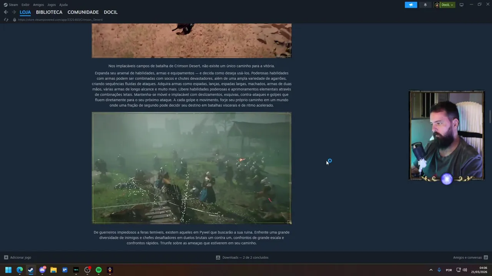This screenshot has width=492, height=276.
Task: Click the paragraph starting 'Expanda seu arsenal'
Action: tap(191, 89)
